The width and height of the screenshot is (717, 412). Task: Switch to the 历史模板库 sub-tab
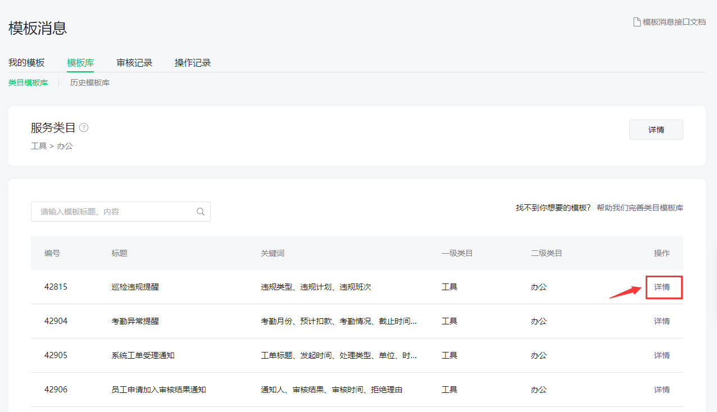[90, 83]
